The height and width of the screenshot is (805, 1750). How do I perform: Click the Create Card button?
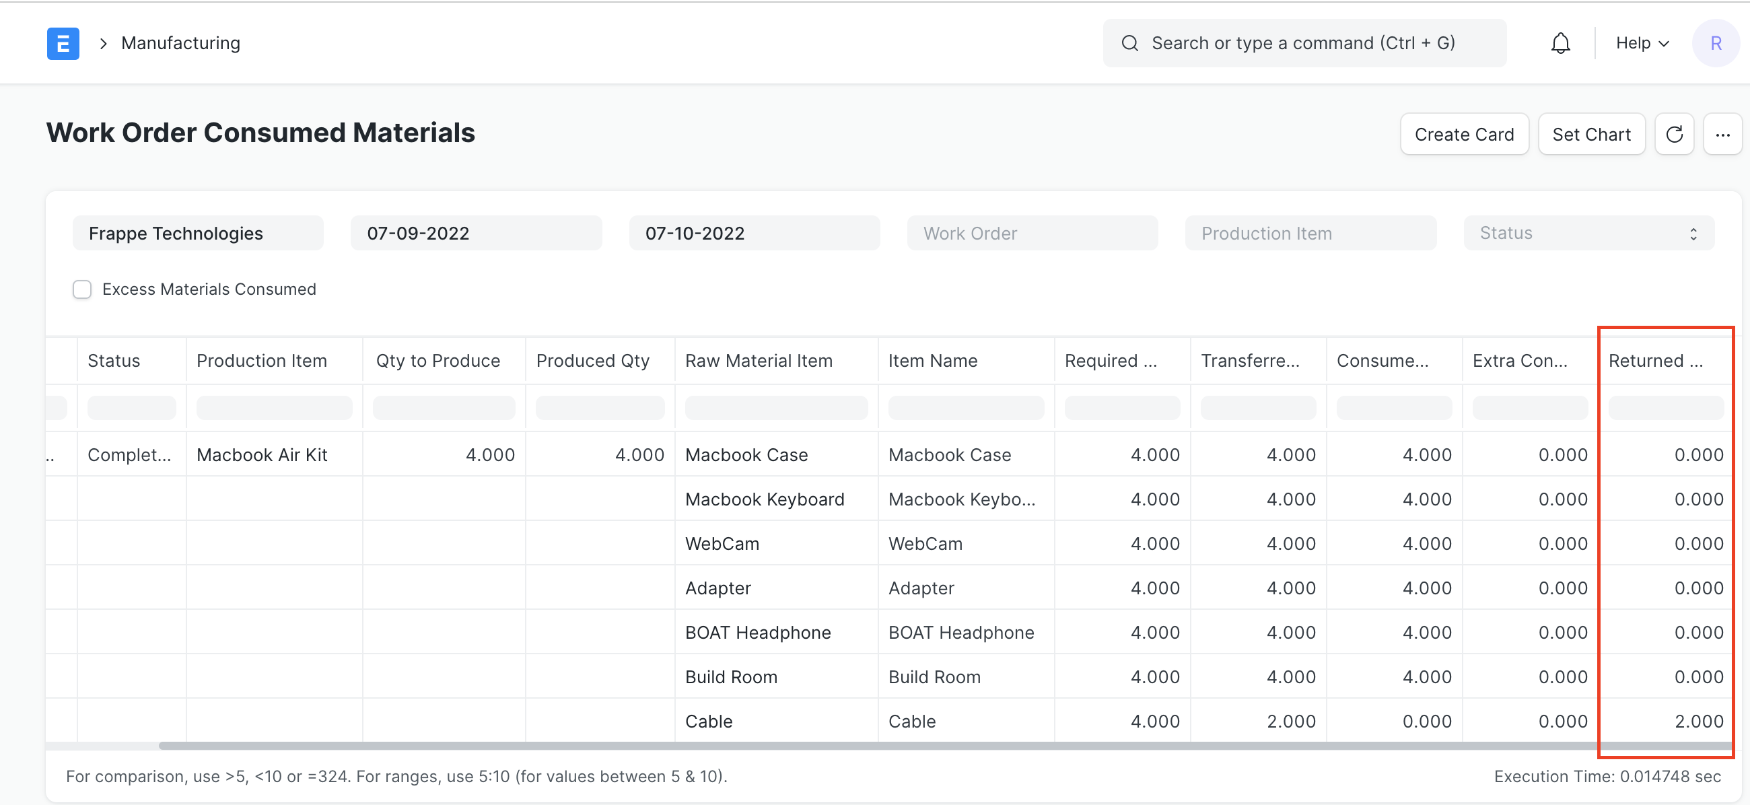click(x=1465, y=133)
